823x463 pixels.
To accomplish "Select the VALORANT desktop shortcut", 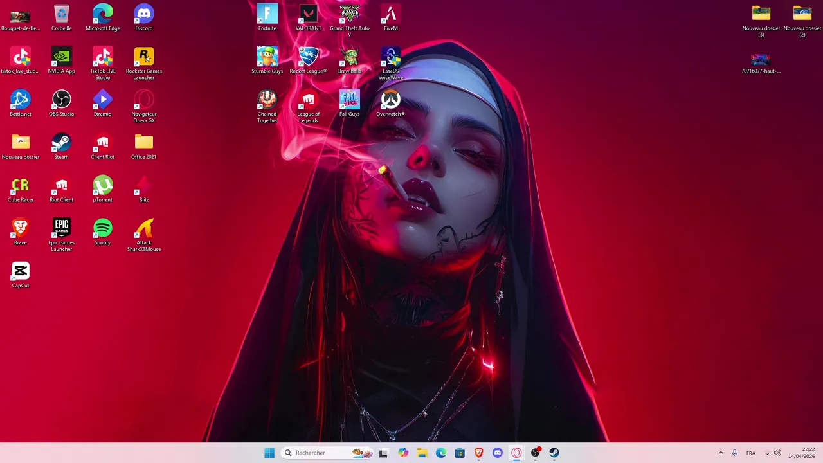I will pyautogui.click(x=309, y=18).
